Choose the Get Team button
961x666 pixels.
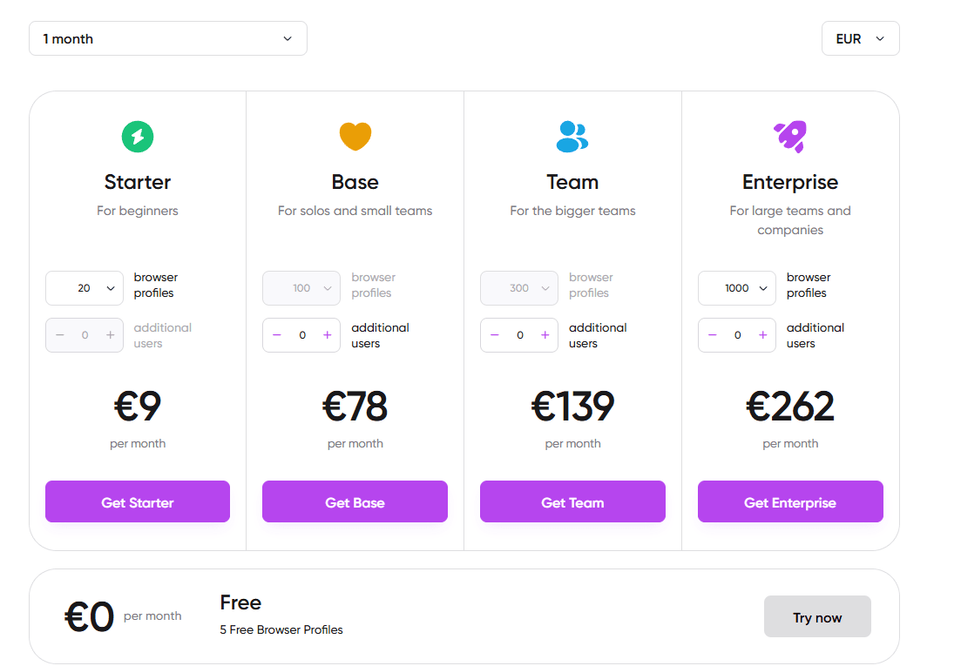tap(572, 502)
